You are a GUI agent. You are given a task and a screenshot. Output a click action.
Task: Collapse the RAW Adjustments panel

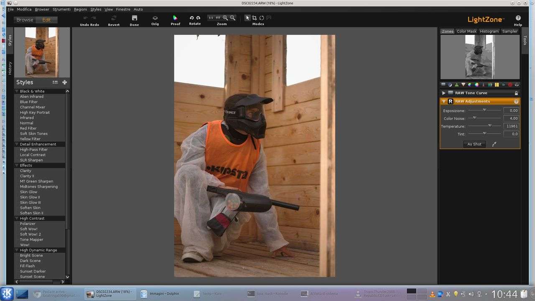443,102
